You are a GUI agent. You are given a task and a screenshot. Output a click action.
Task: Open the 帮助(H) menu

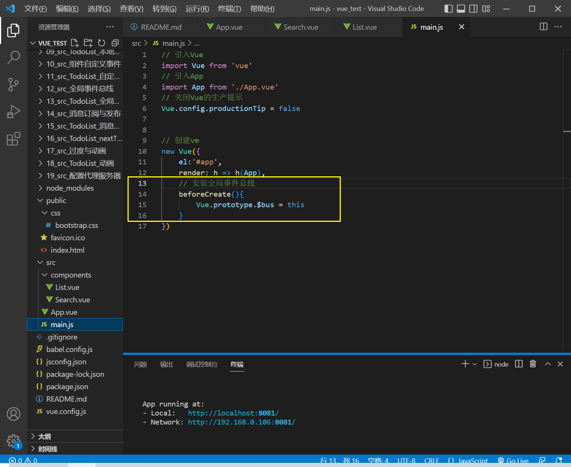[x=262, y=9]
